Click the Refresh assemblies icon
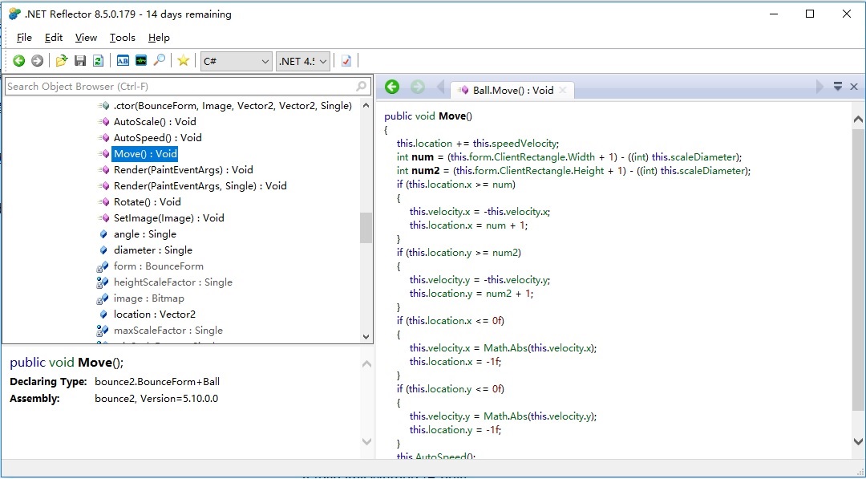 coord(98,61)
